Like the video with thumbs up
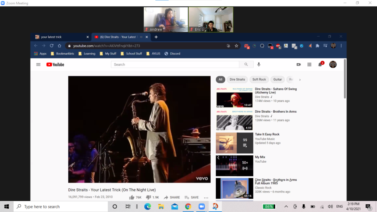The width and height of the screenshot is (377, 212). coord(135,197)
